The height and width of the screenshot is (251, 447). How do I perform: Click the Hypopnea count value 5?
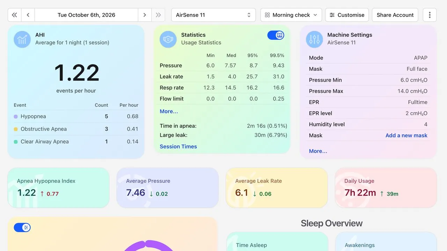click(107, 116)
